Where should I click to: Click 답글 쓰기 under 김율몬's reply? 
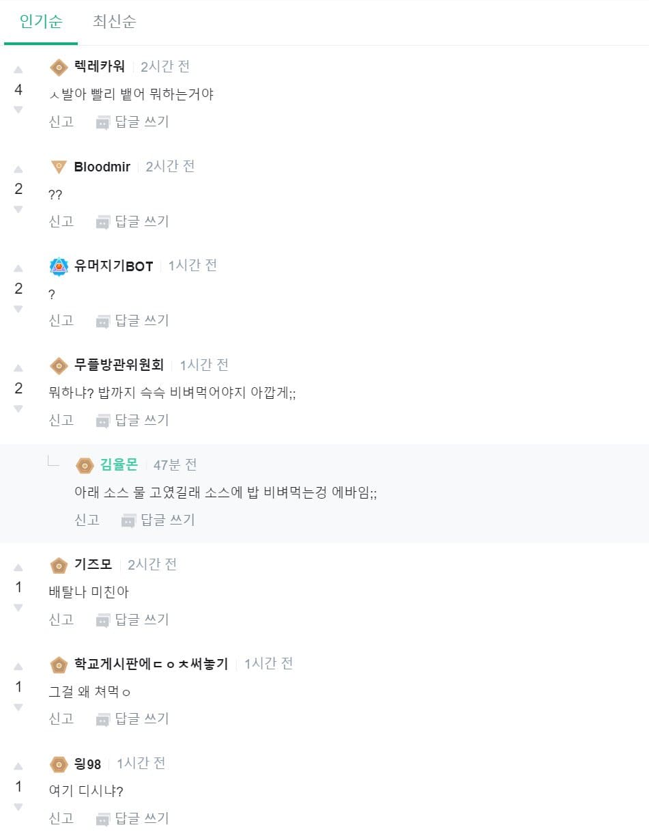158,520
